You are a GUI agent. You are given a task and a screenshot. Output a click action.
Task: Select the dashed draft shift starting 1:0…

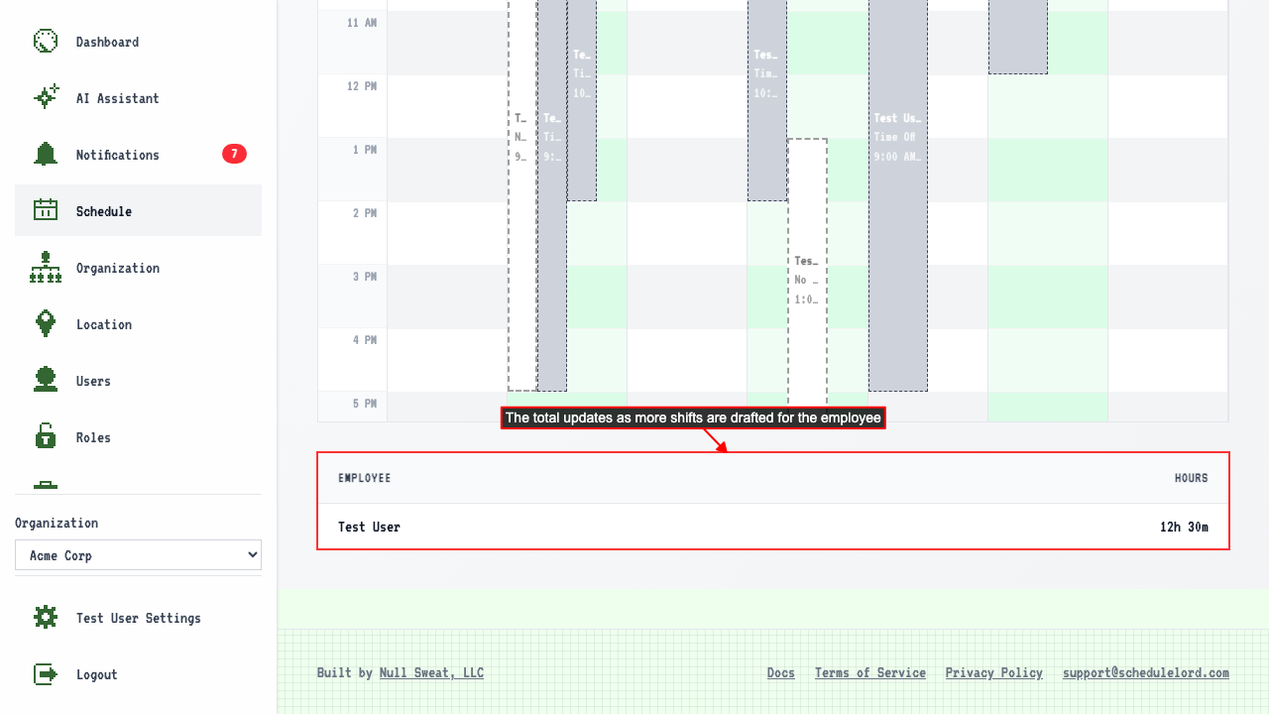click(x=807, y=274)
